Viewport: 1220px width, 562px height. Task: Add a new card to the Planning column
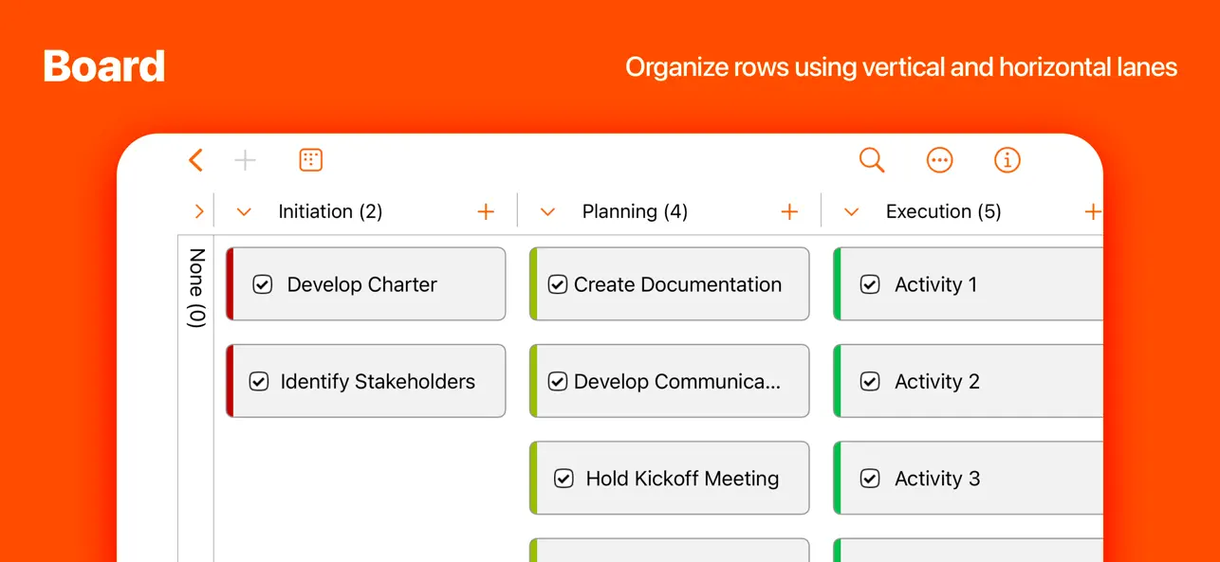pyautogui.click(x=789, y=211)
